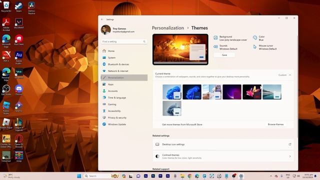320x180 pixels.
Task: Open Mouse cursor Windows Default setting
Action: pyautogui.click(x=265, y=47)
